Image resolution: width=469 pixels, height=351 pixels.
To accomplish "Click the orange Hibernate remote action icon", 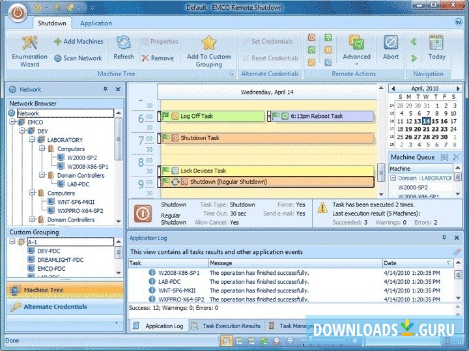I will click(x=328, y=50).
